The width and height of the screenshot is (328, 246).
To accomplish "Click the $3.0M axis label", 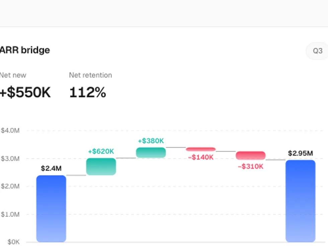I will (10, 159).
